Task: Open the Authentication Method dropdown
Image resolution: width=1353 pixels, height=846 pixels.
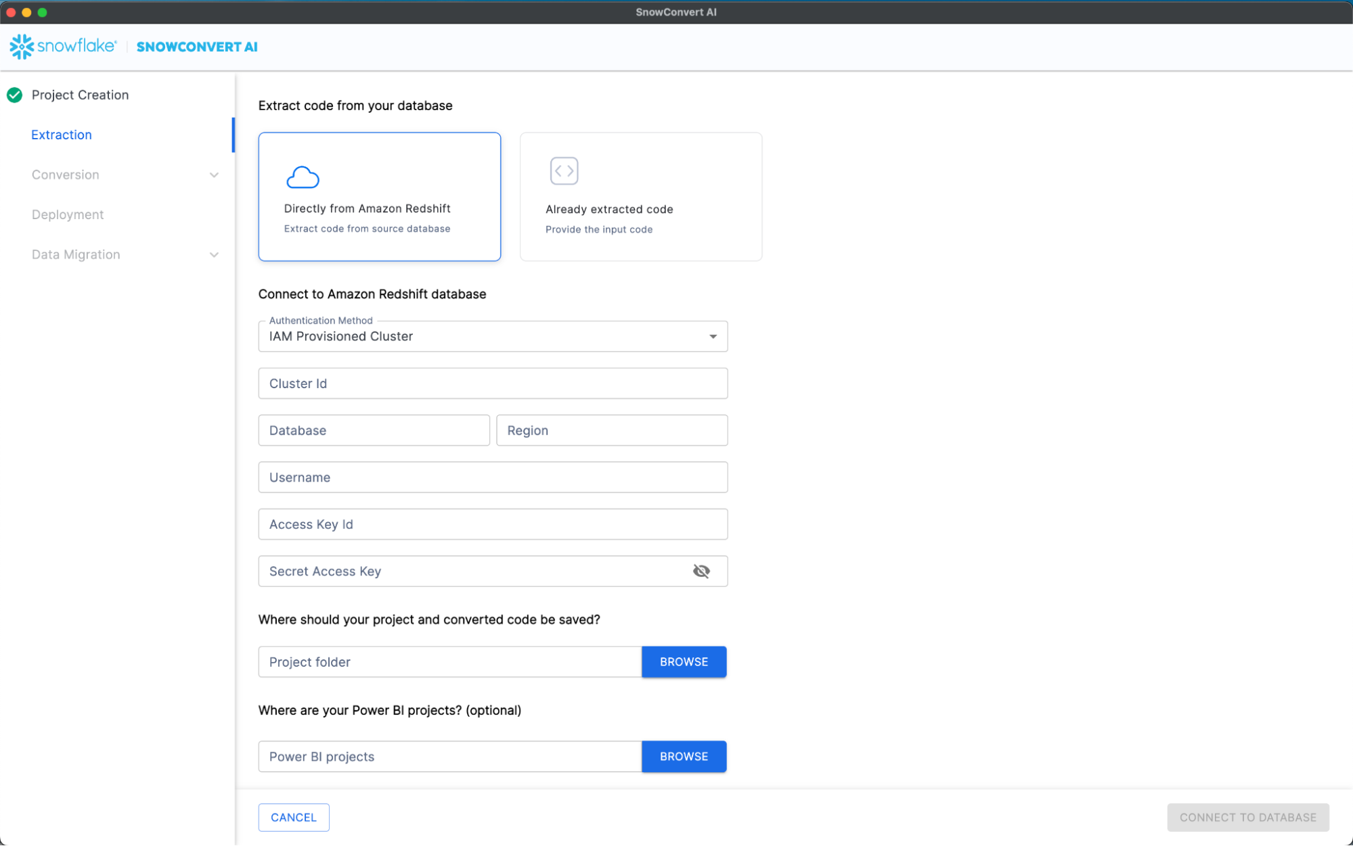Action: click(x=493, y=337)
